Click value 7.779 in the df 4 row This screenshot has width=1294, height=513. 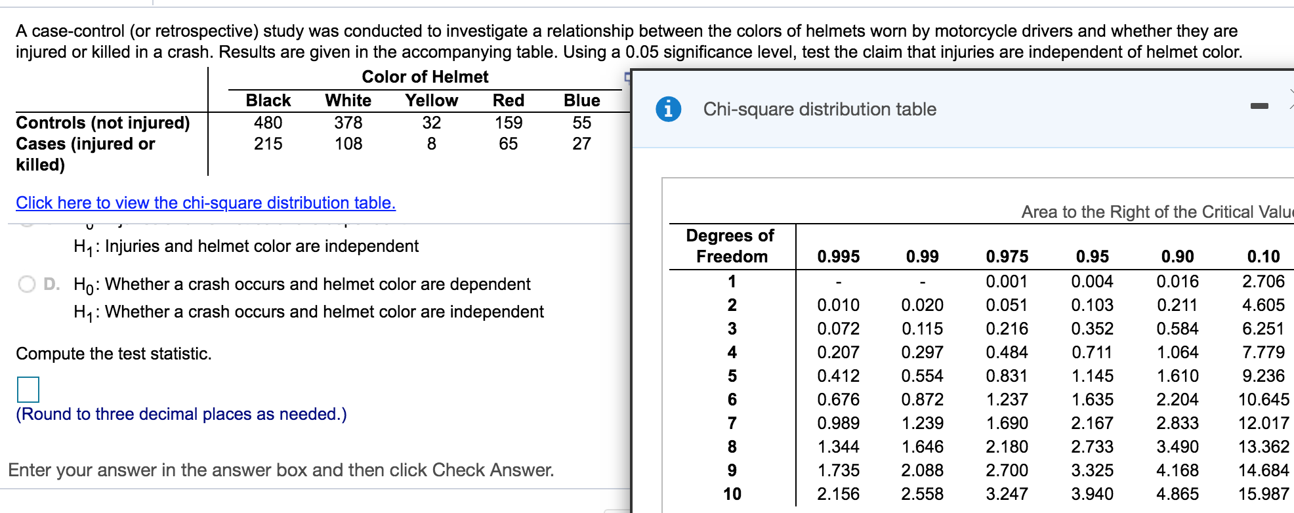pos(1263,352)
